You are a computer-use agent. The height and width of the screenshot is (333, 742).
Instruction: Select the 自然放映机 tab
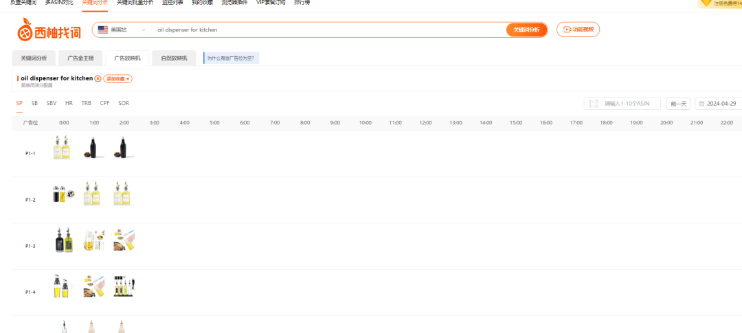[x=174, y=58]
